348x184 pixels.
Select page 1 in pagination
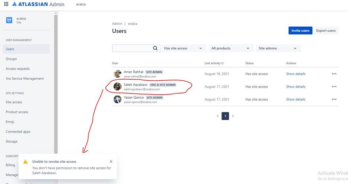pos(225,116)
